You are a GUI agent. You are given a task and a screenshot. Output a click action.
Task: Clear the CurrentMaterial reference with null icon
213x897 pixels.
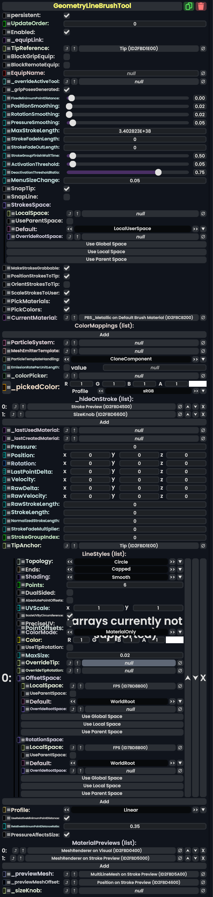tap(203, 317)
